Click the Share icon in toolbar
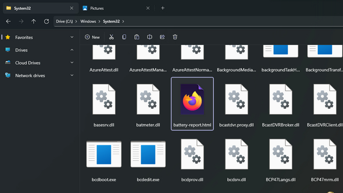Image resolution: width=343 pixels, height=193 pixels. click(x=162, y=37)
